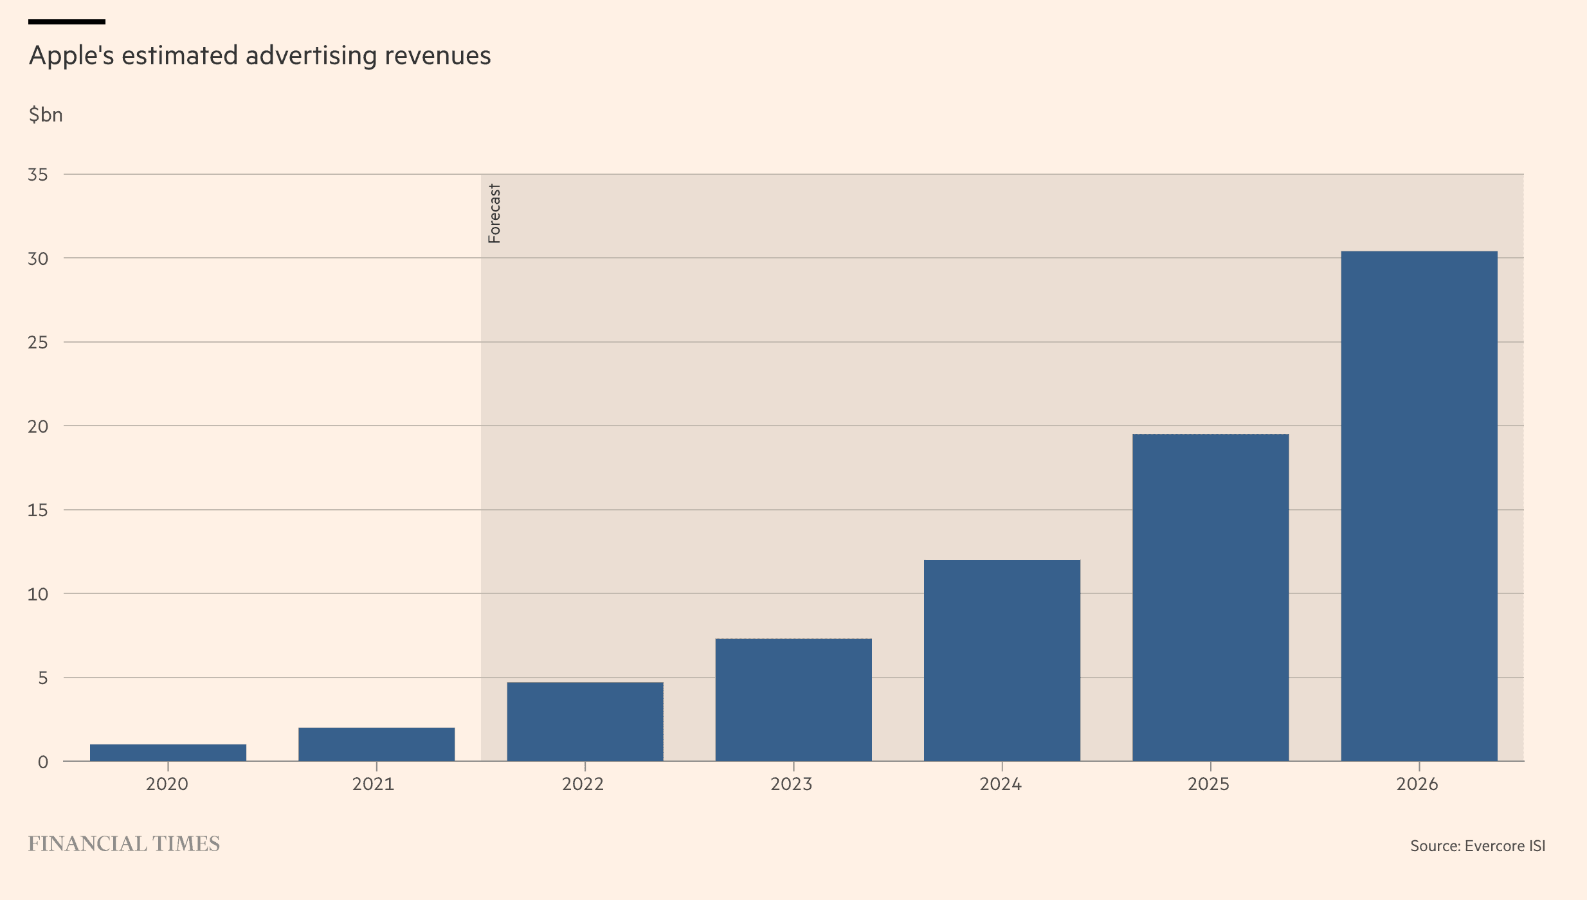Click the '30' y-axis label

click(38, 258)
